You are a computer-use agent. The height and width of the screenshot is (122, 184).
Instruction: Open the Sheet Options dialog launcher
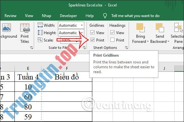coord(126,48)
